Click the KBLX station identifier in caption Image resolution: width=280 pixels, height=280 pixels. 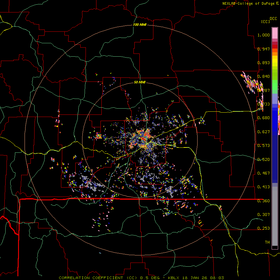[174, 278]
